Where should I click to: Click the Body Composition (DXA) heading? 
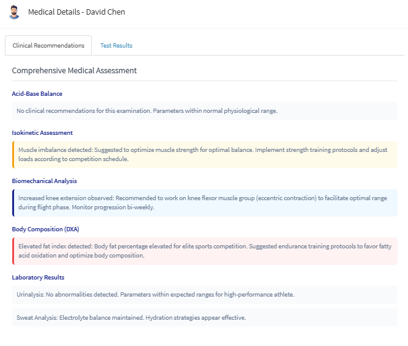click(45, 229)
